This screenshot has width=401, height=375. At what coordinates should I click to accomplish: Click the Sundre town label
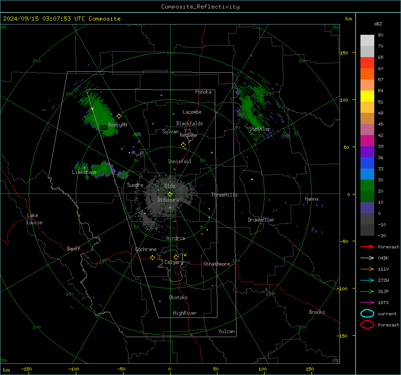coord(135,185)
